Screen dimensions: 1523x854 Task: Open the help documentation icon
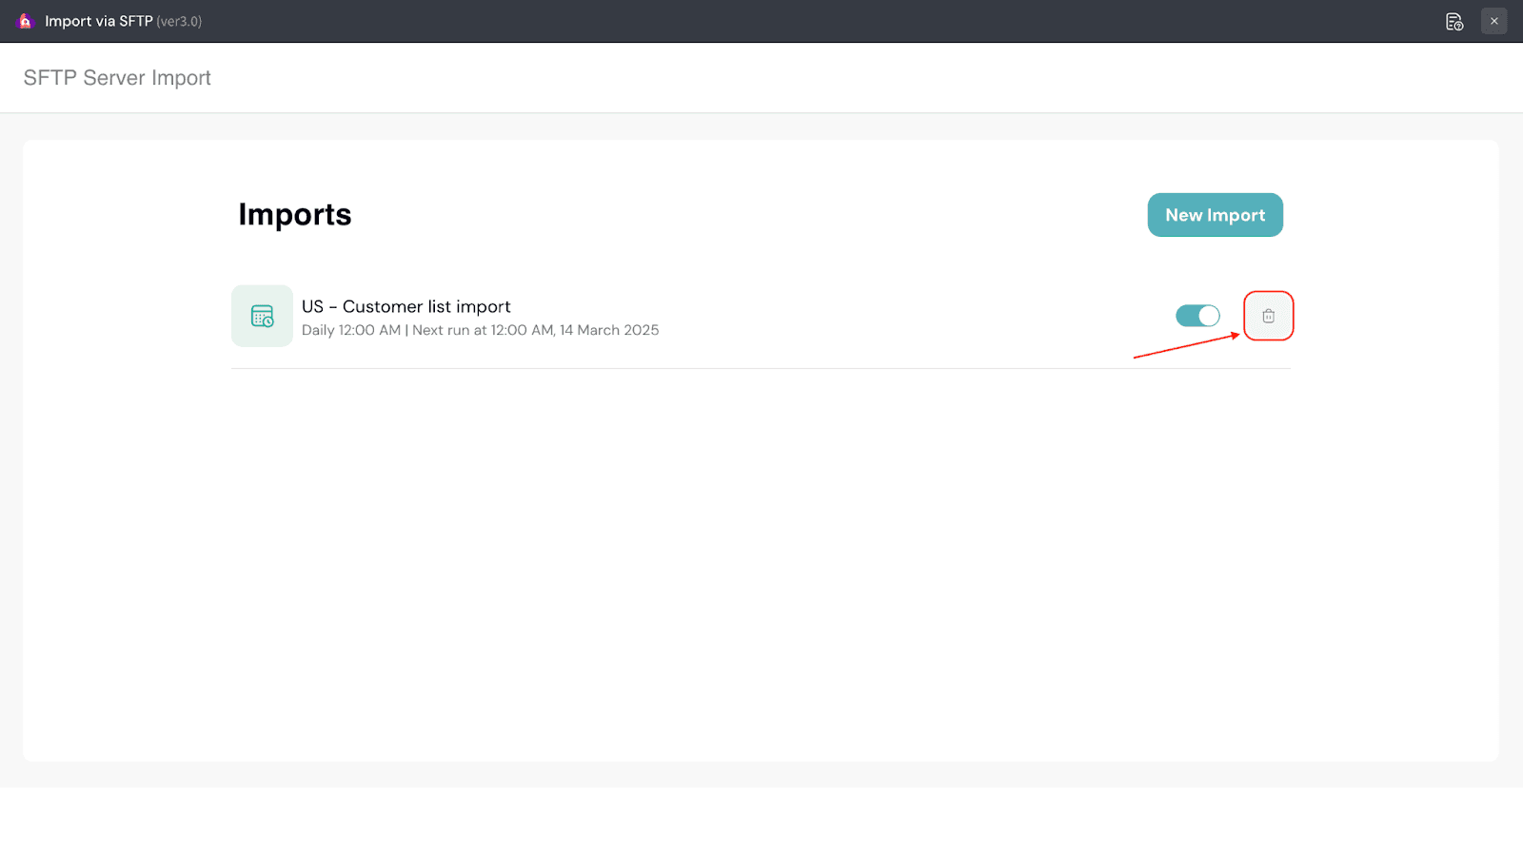[x=1454, y=22]
